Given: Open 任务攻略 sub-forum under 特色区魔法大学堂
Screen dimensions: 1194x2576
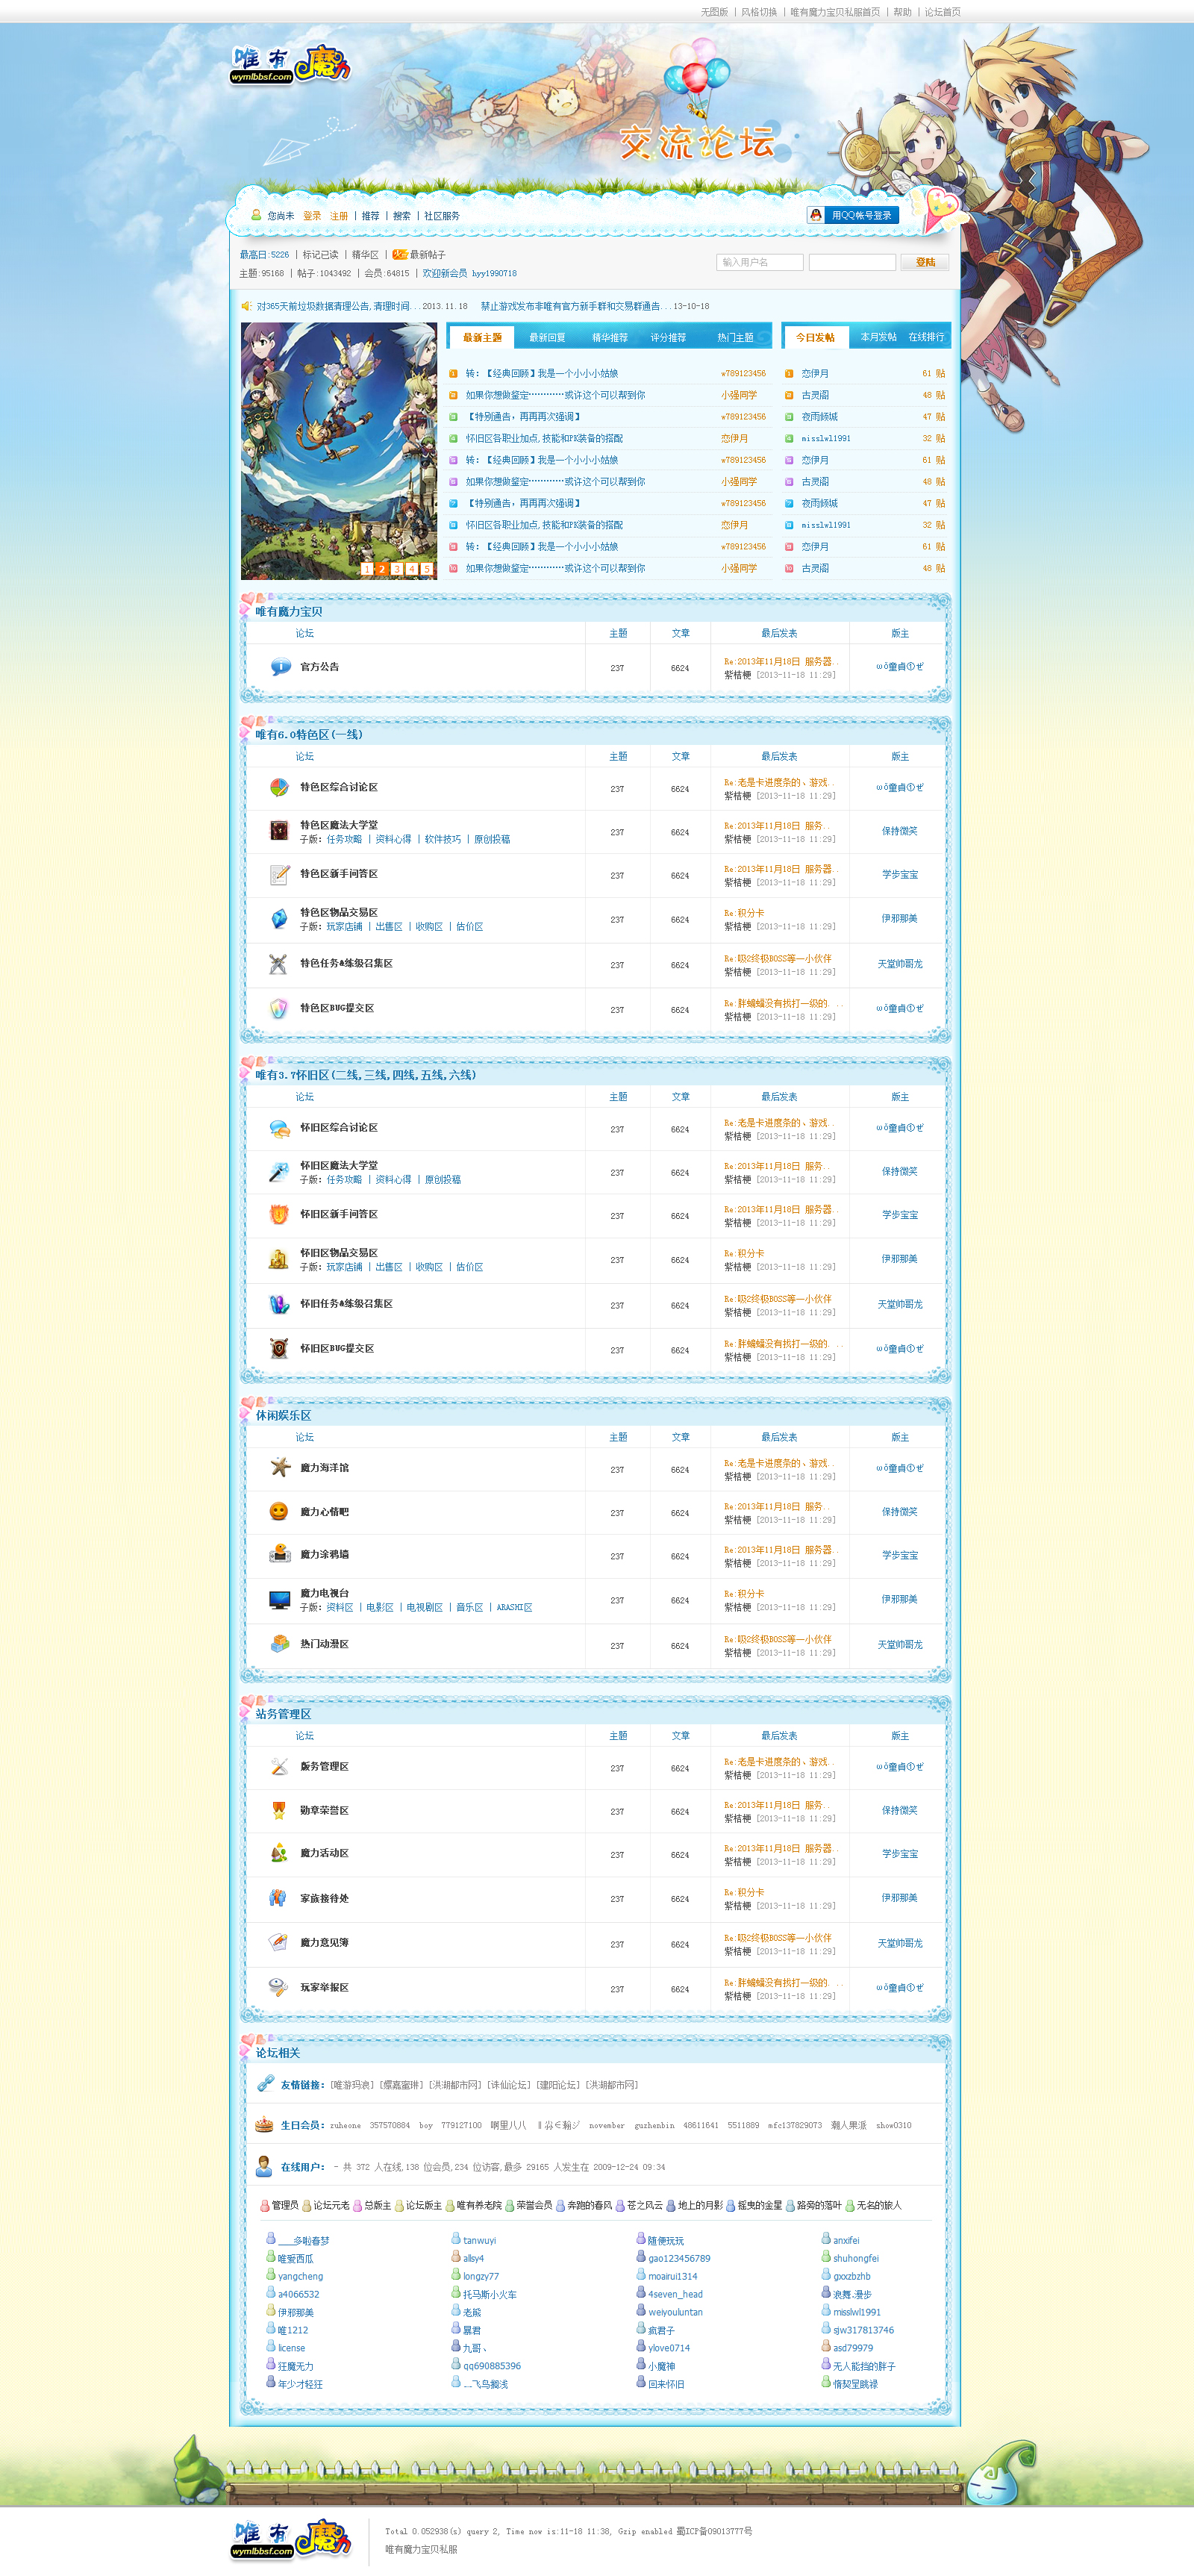Looking at the screenshot, I should point(344,840).
